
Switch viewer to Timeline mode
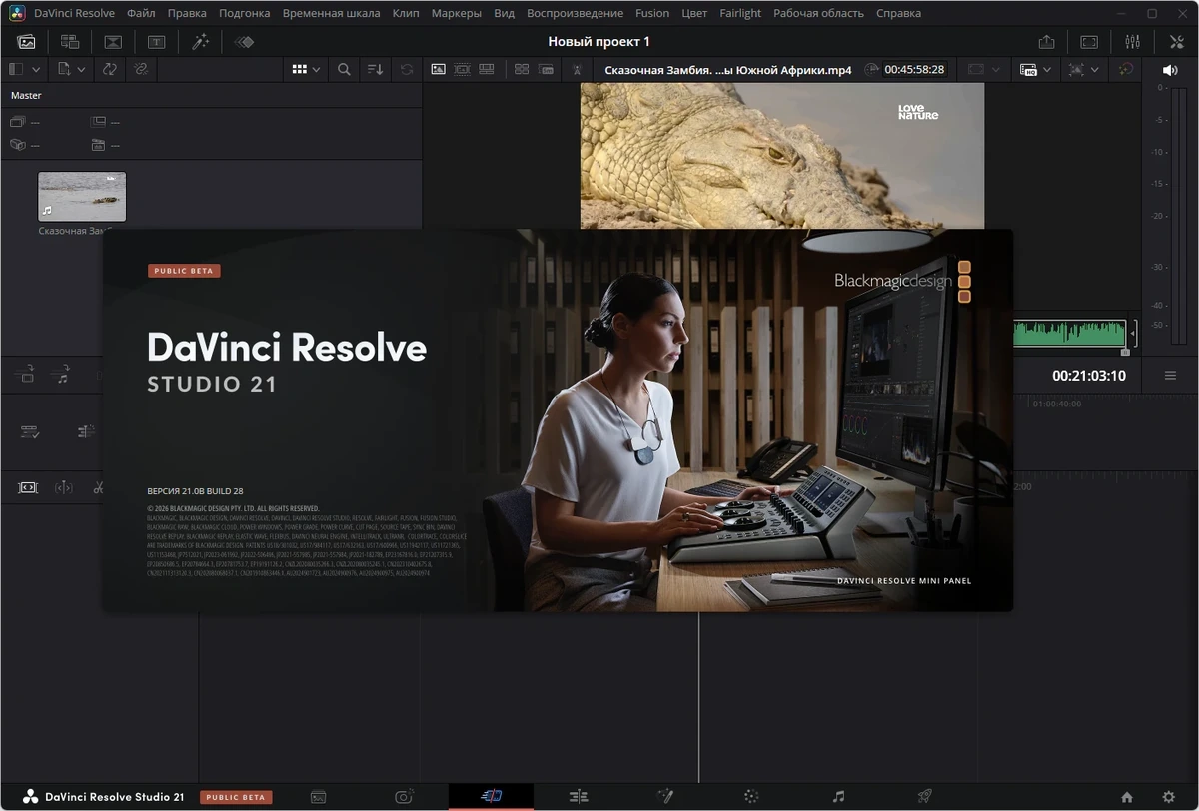pyautogui.click(x=487, y=70)
